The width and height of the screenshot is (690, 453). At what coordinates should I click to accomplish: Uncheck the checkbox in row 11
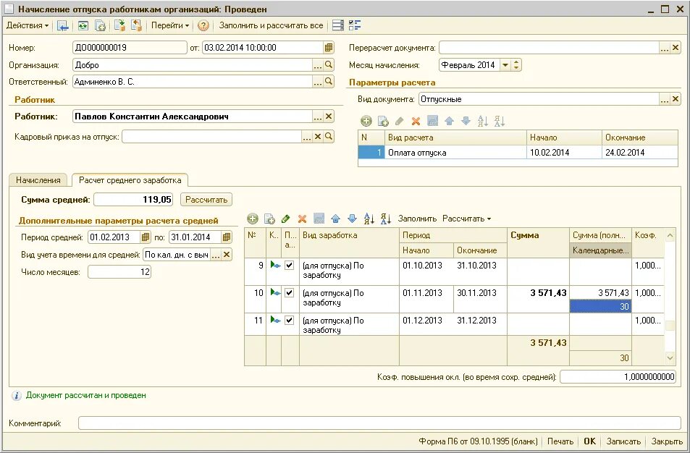point(289,320)
